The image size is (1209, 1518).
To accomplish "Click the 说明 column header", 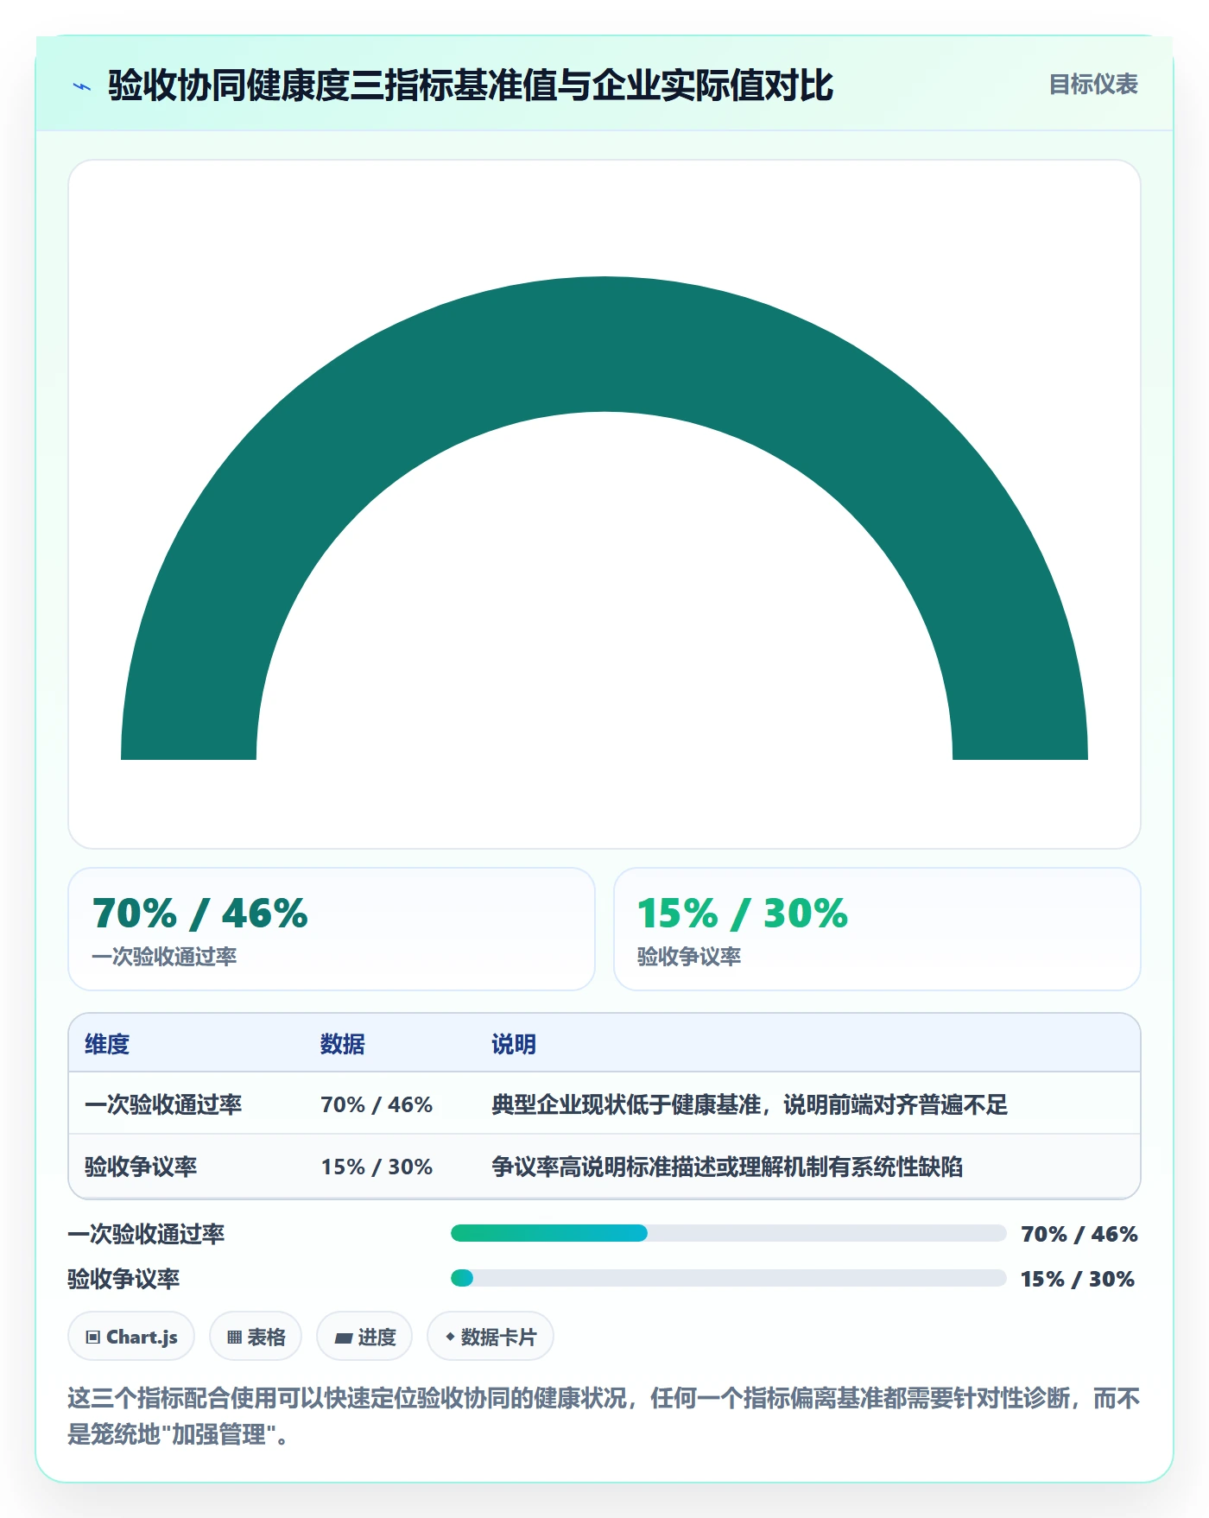I will pyautogui.click(x=514, y=1044).
